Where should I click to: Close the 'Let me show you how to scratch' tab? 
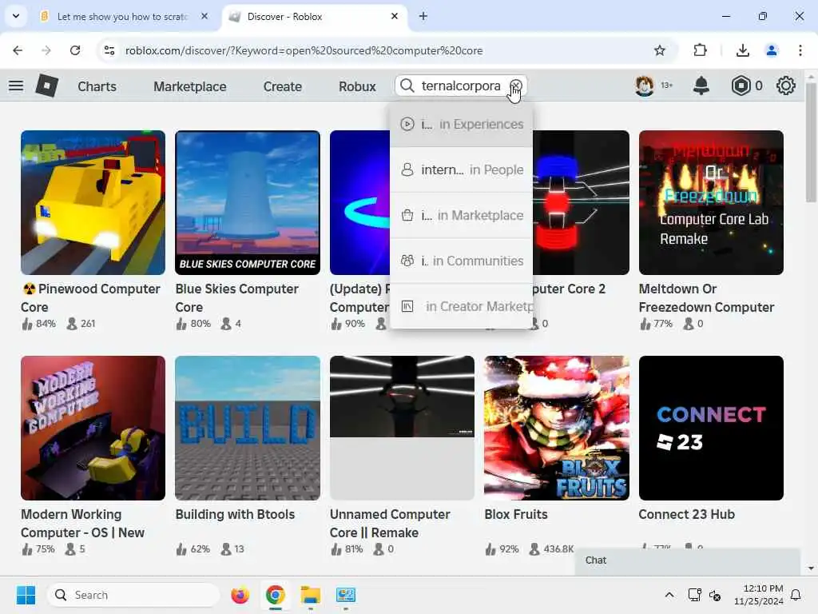pyautogui.click(x=204, y=16)
